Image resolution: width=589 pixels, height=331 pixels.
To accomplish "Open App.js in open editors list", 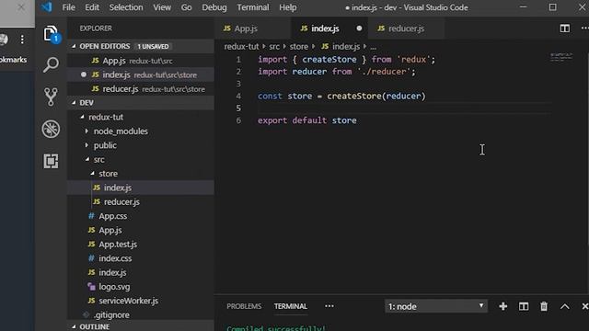I will (x=141, y=61).
